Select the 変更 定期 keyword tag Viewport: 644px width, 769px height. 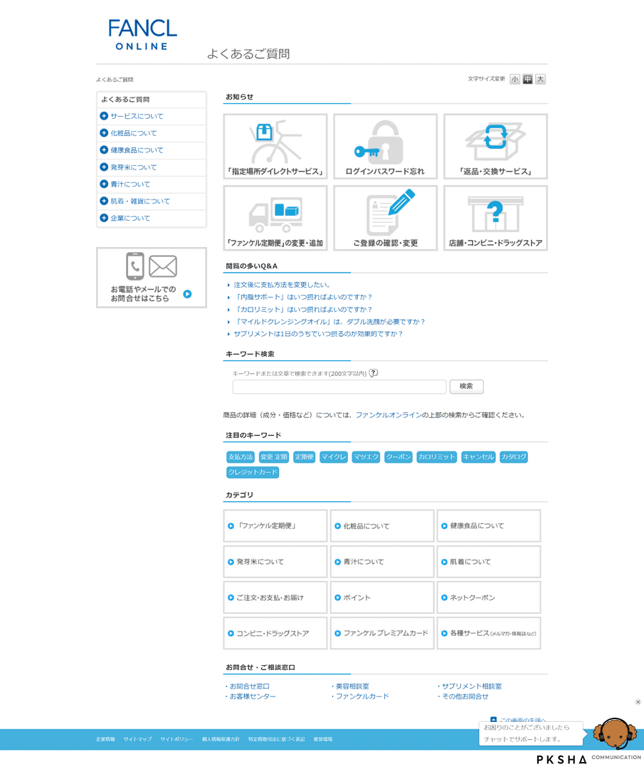click(273, 457)
